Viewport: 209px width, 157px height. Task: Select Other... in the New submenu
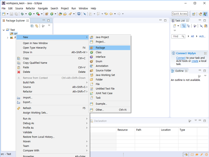110,110
